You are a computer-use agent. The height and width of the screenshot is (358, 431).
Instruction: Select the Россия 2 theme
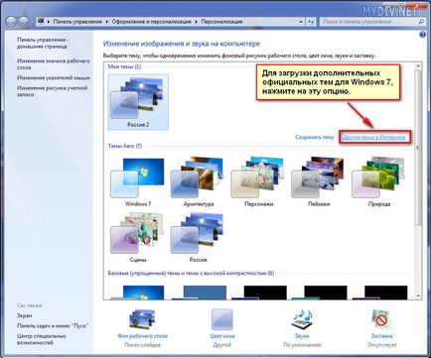[138, 102]
